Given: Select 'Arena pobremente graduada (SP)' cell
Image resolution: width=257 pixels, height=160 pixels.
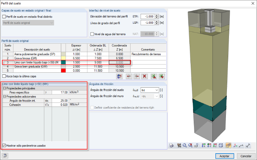Looking at the screenshot, I should click(37, 54).
